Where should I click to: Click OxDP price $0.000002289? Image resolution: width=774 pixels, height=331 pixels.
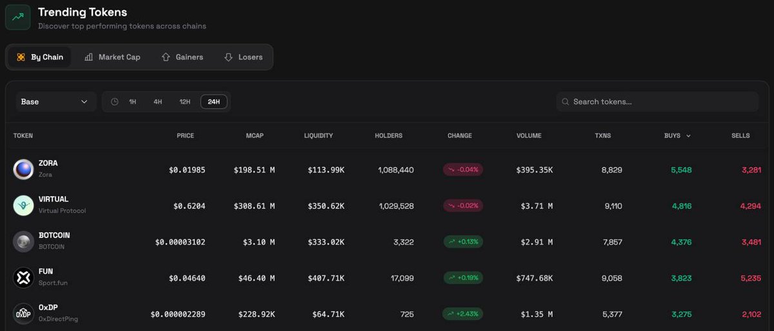178,315
